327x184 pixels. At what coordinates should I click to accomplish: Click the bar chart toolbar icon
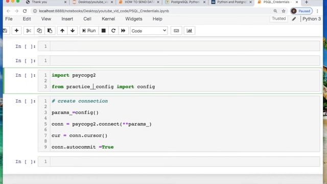click(x=189, y=31)
